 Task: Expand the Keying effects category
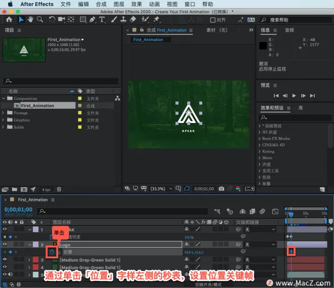coord(260,151)
